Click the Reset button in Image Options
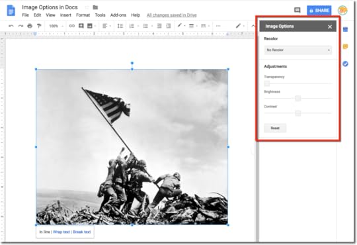This screenshot has height=245, width=357. click(x=275, y=128)
